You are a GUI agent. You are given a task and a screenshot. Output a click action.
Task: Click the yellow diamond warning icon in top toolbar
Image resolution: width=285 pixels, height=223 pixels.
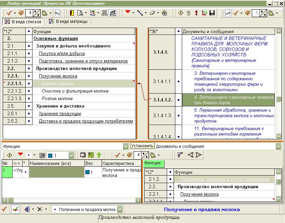[181, 13]
